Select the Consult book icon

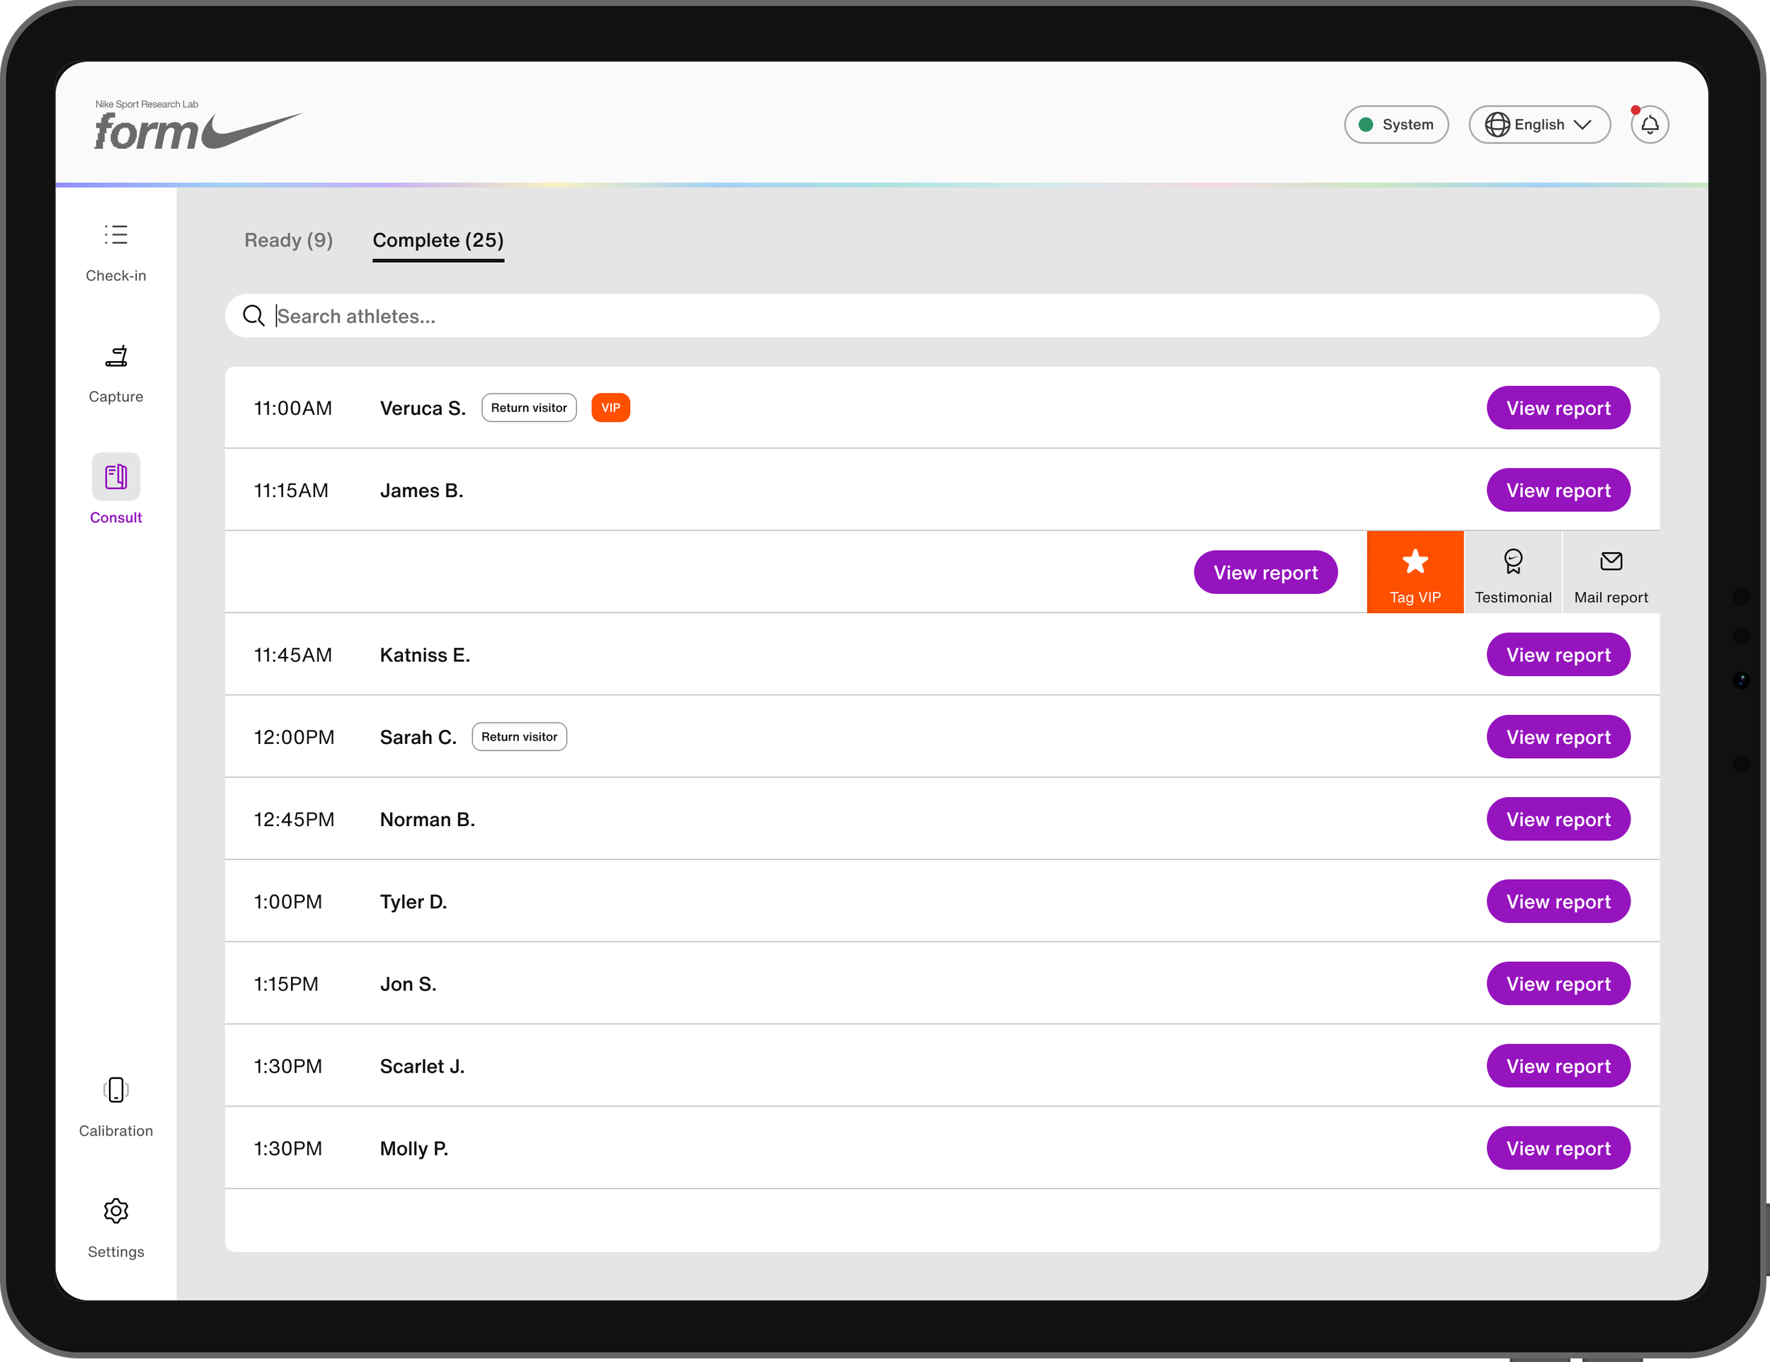116,476
